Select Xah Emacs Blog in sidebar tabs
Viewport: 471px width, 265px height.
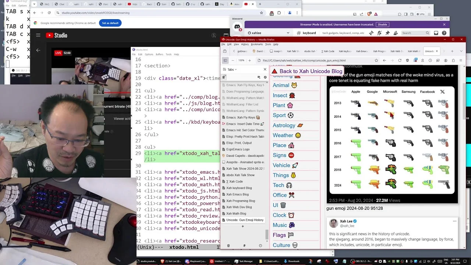tap(237, 194)
